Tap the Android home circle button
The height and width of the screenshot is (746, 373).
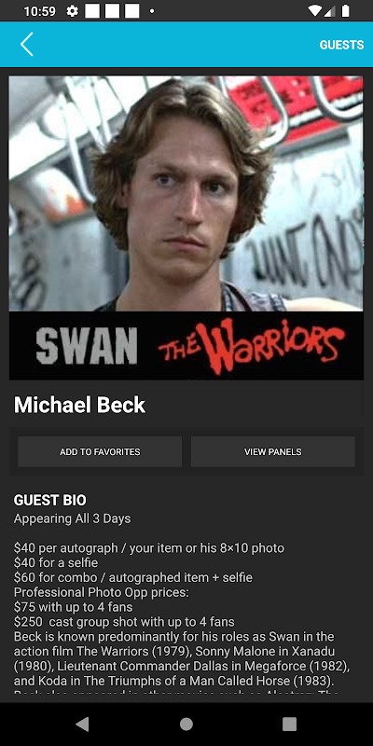[186, 725]
